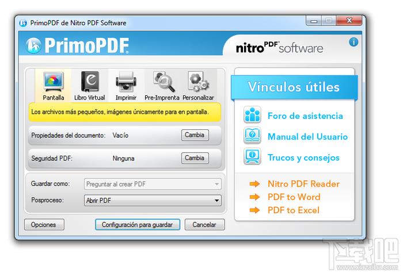Click the nitro PDF software logo
403x273 pixels.
click(279, 48)
